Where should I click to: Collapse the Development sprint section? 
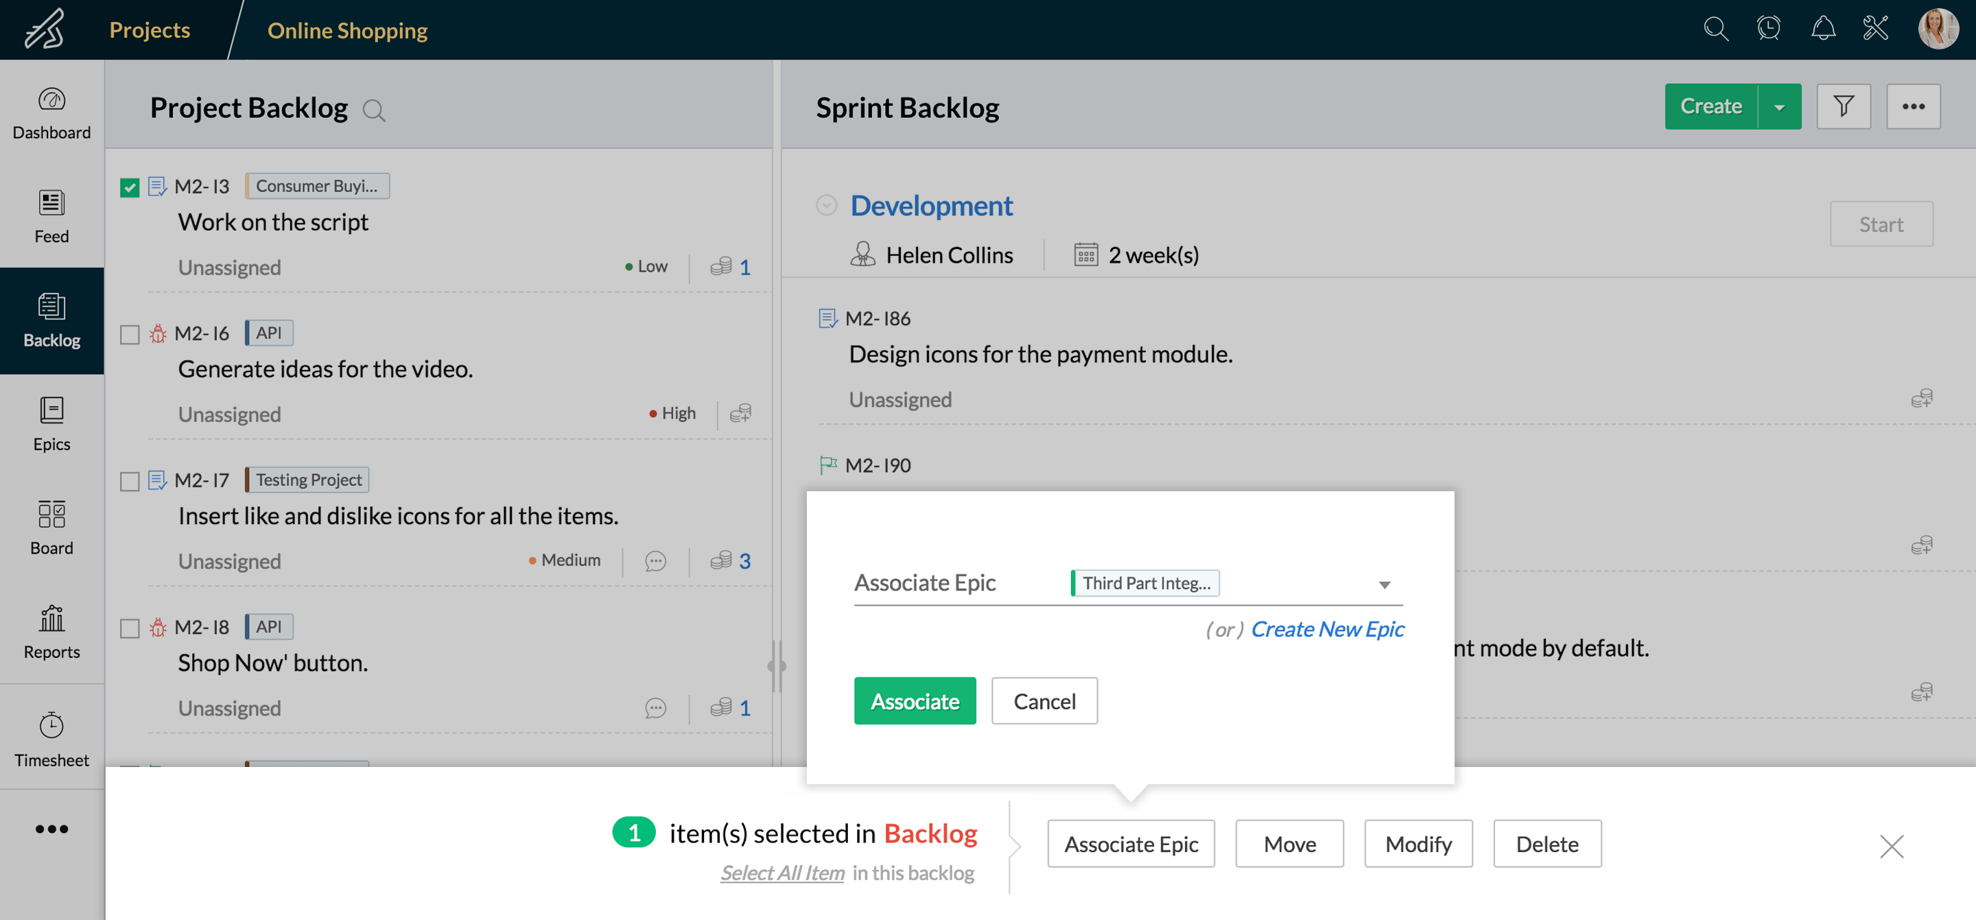click(826, 206)
